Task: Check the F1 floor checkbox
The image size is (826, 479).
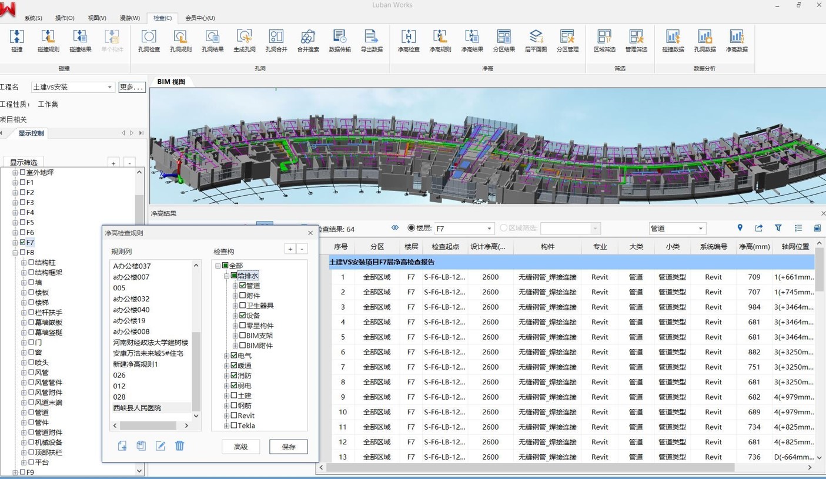Action: pos(23,182)
